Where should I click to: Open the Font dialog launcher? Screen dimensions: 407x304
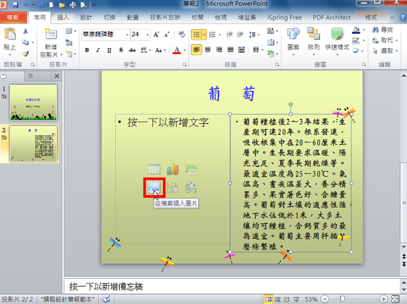point(185,64)
